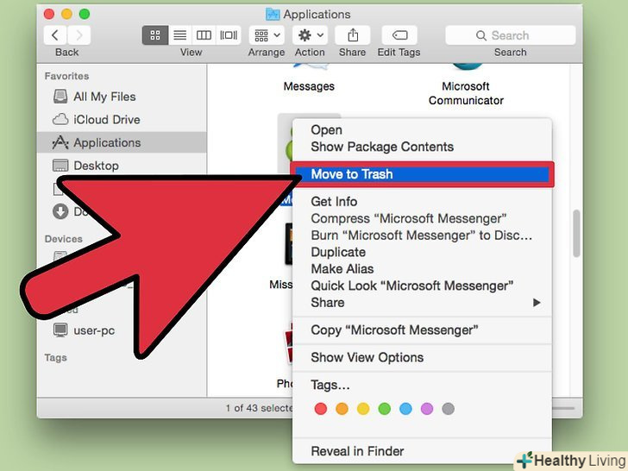Choose Reveal in Finder

tap(423, 452)
